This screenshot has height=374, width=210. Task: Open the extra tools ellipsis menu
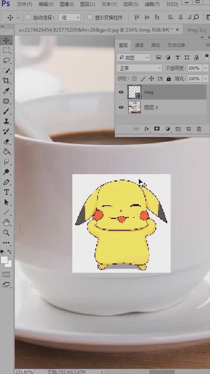6,243
